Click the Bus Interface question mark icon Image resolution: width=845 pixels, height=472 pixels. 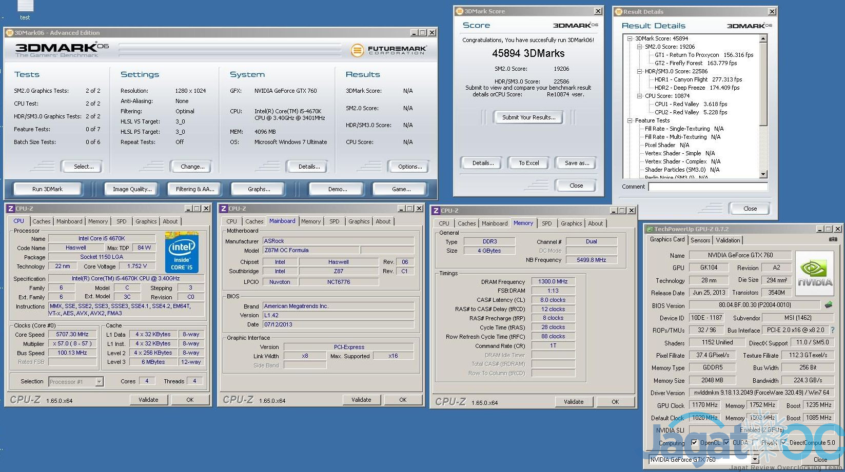coord(832,330)
